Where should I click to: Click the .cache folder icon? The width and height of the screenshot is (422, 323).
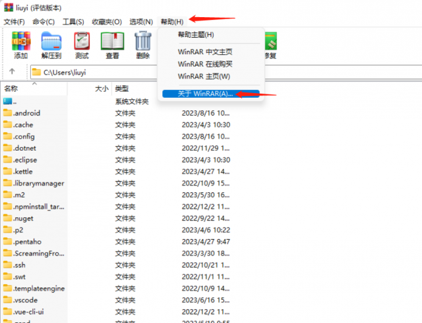7,124
